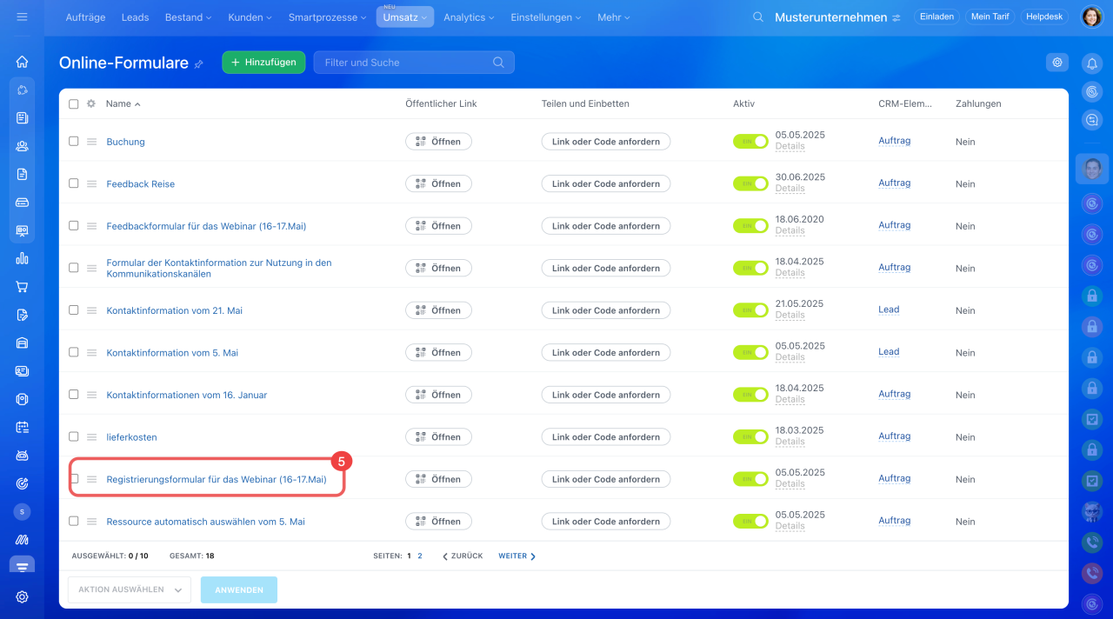Click the Hinzufügen button
The height and width of the screenshot is (619, 1113).
pyautogui.click(x=263, y=63)
